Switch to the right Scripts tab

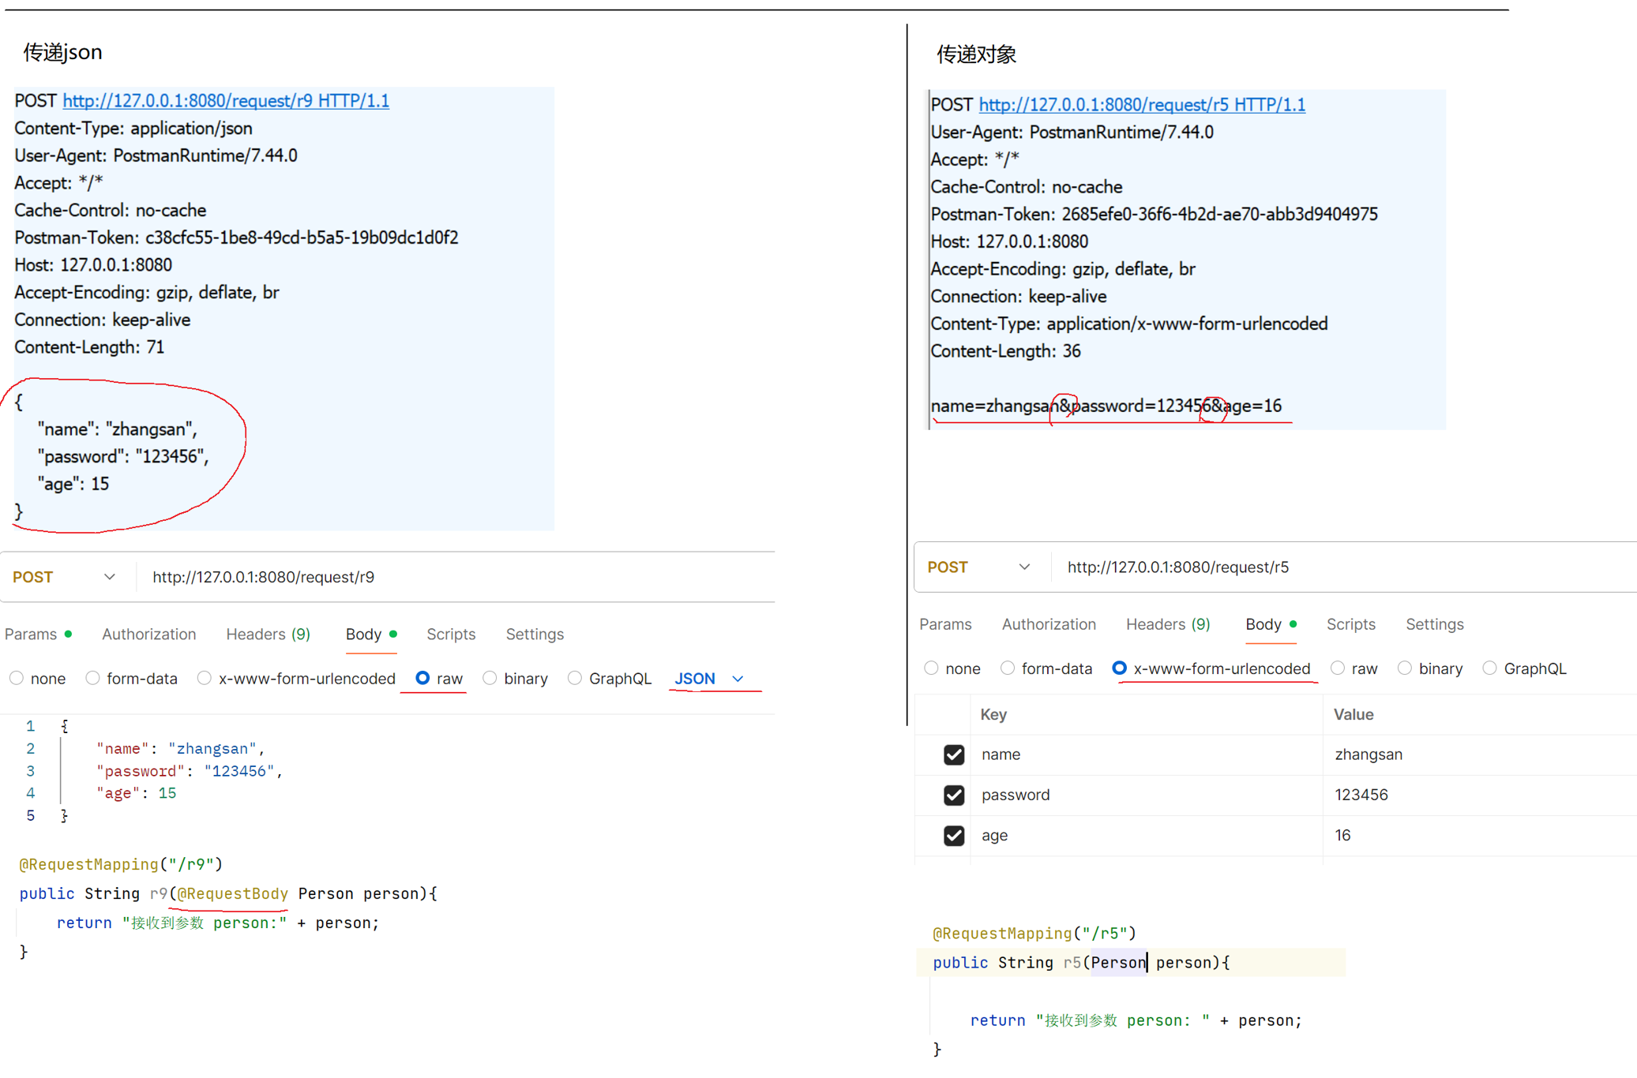coord(1350,624)
